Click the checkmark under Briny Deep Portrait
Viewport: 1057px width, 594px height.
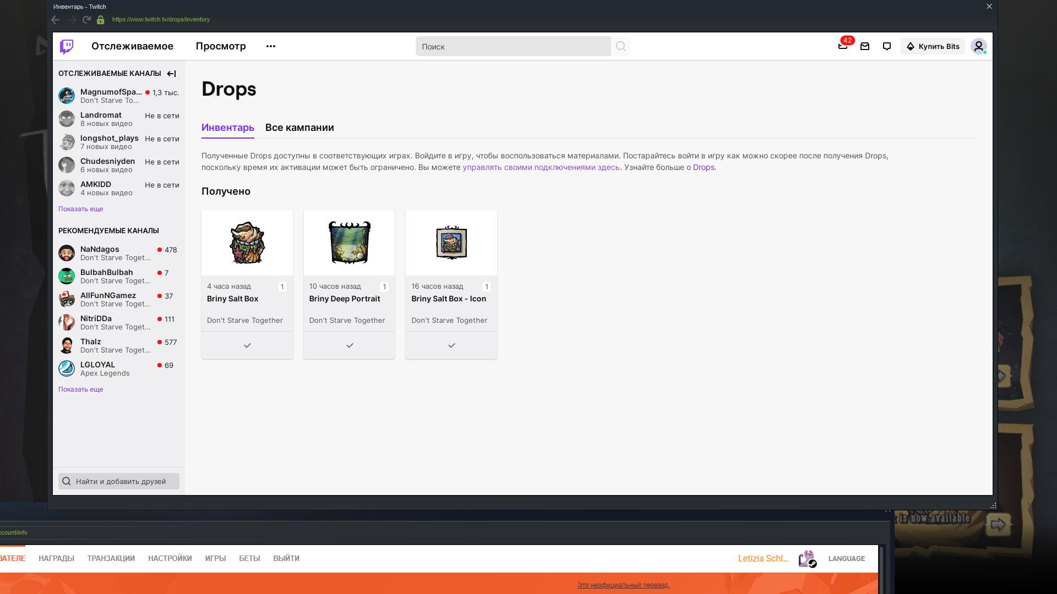click(x=350, y=345)
